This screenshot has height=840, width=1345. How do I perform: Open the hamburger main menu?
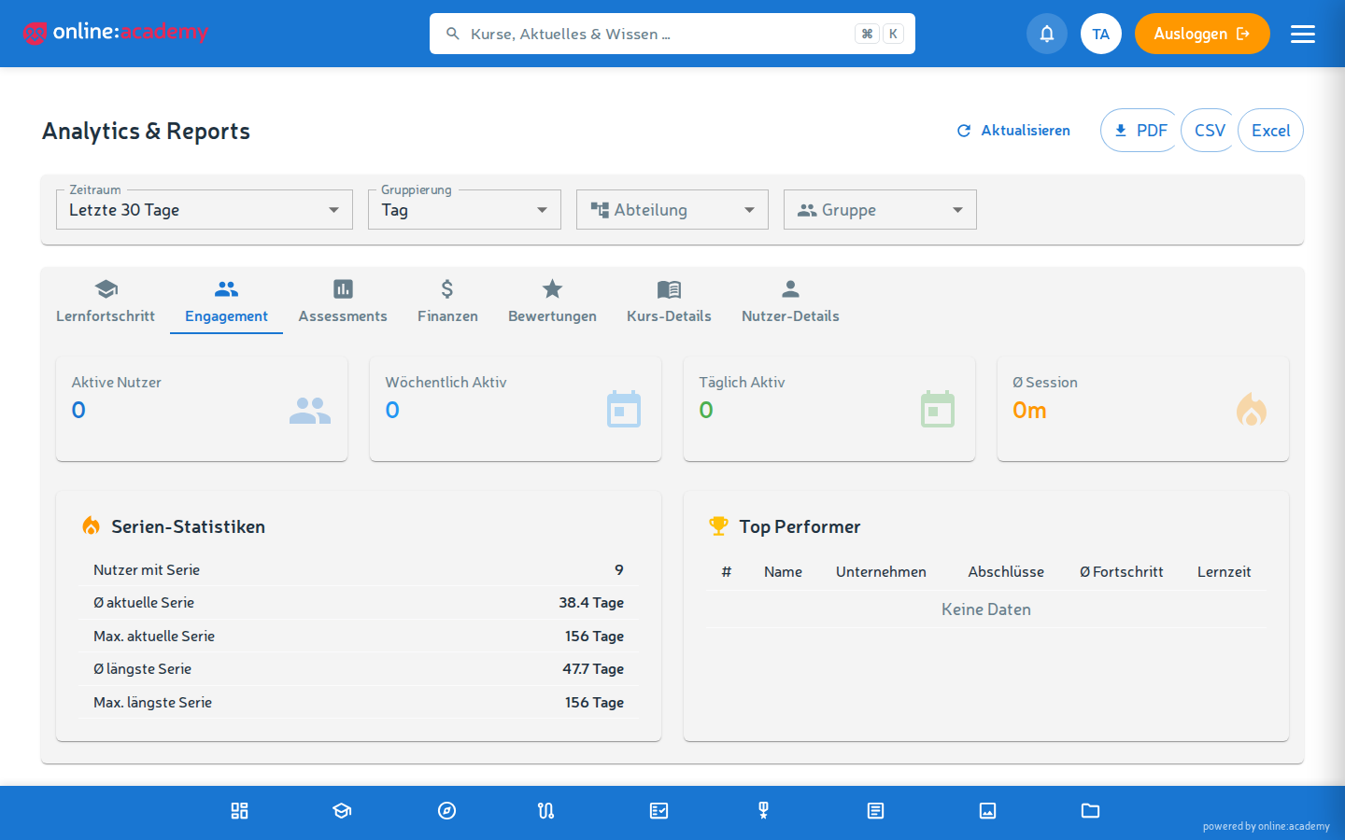(1303, 34)
